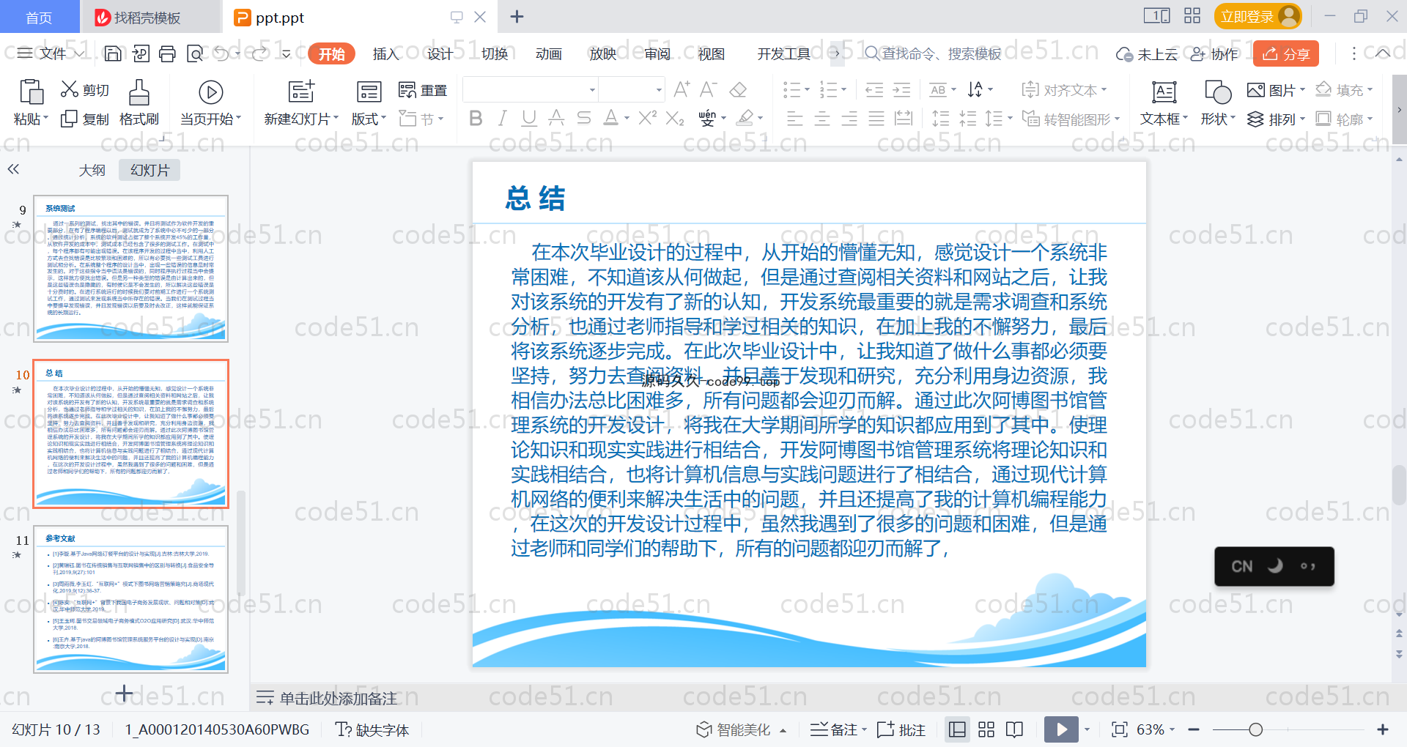The width and height of the screenshot is (1407, 747).
Task: Redo the last action
Action: point(259,53)
